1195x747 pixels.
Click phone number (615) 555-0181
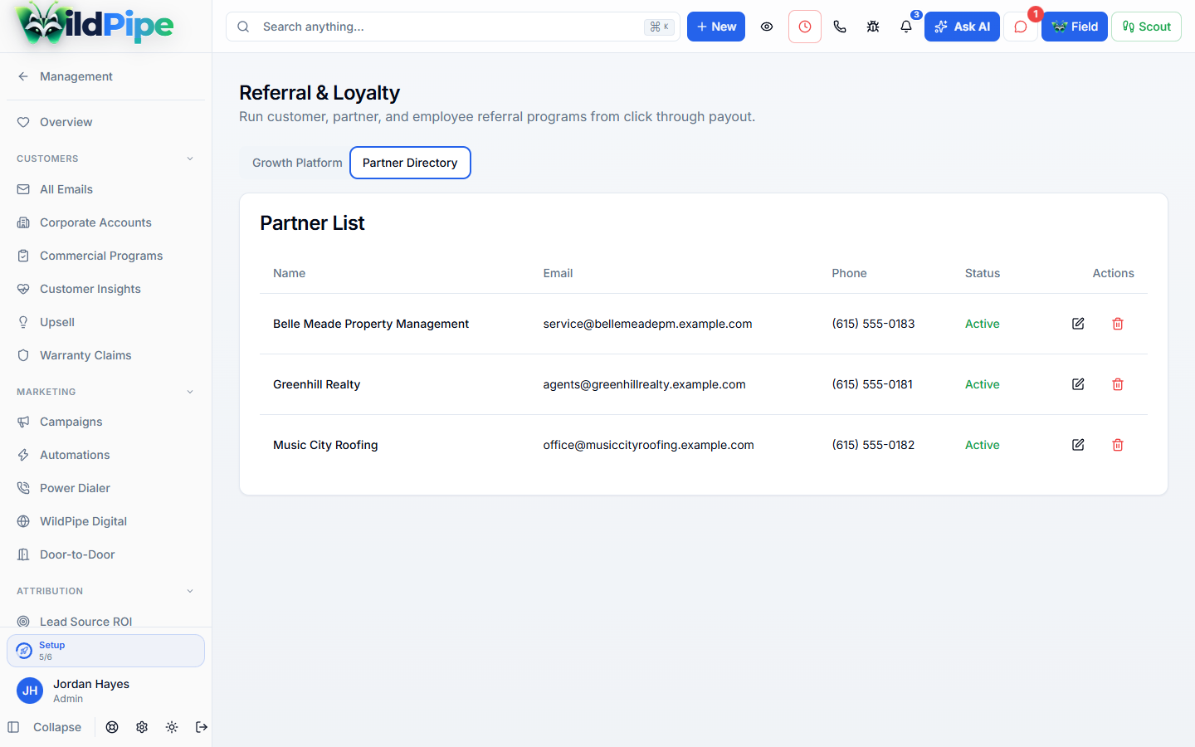872,384
